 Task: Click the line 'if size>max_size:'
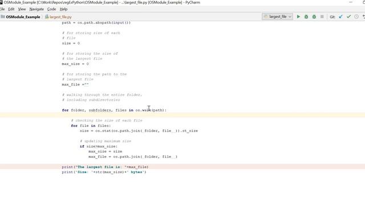99,146
